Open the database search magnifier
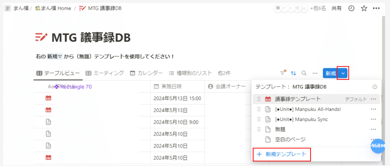 (x=304, y=73)
